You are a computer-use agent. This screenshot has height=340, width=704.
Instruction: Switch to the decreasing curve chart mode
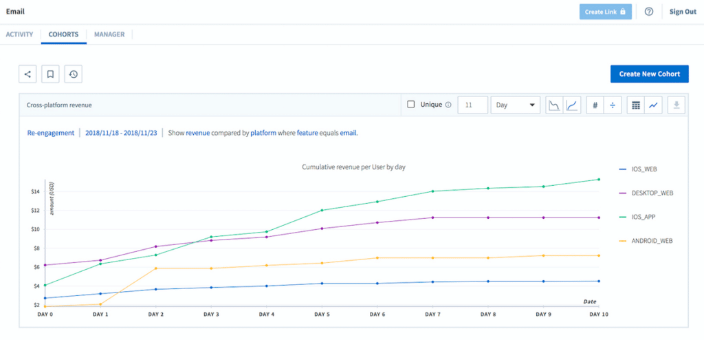[x=553, y=105]
